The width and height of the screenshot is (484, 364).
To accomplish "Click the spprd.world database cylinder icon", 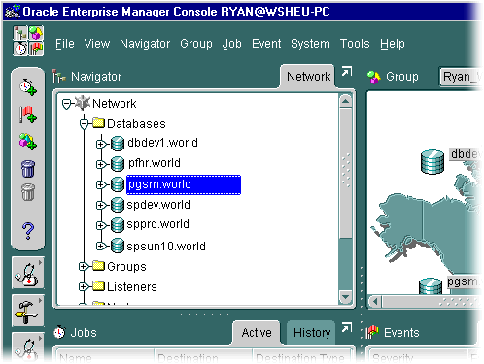I will click(118, 225).
